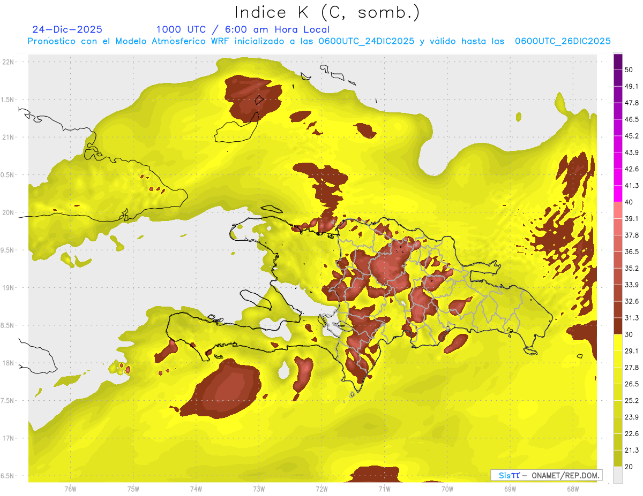Image resolution: width=643 pixels, height=496 pixels.
Task: Click the latitude axis label "21N"
Action: 9,137
